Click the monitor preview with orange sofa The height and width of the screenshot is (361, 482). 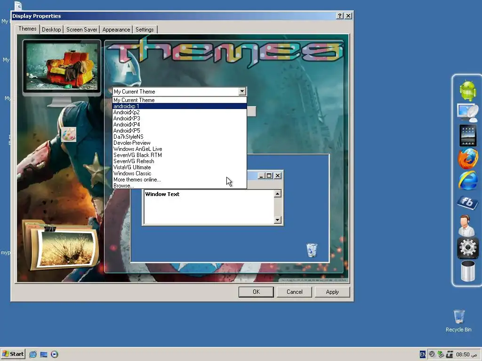click(62, 66)
